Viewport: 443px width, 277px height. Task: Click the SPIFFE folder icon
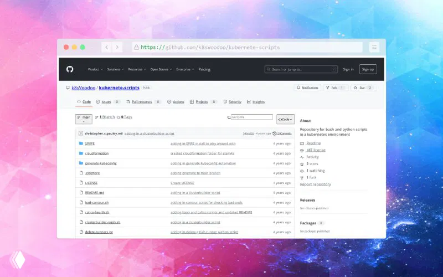[81, 143]
